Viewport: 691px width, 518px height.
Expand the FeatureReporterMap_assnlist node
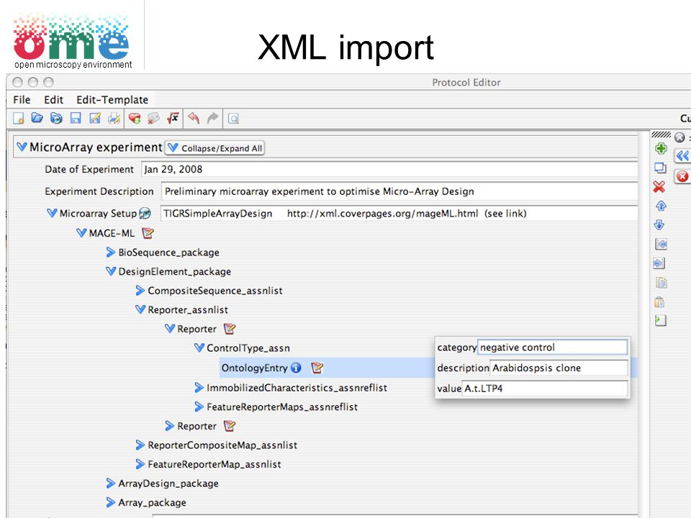140,464
